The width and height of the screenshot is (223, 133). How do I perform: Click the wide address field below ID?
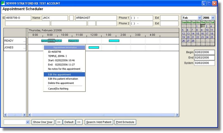(x=28, y=23)
